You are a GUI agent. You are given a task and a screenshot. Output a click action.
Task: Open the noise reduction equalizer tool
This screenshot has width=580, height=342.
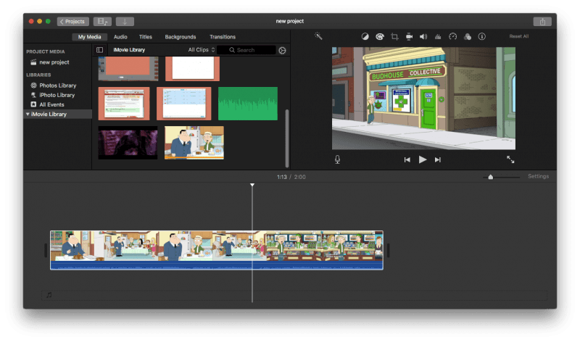tap(438, 36)
